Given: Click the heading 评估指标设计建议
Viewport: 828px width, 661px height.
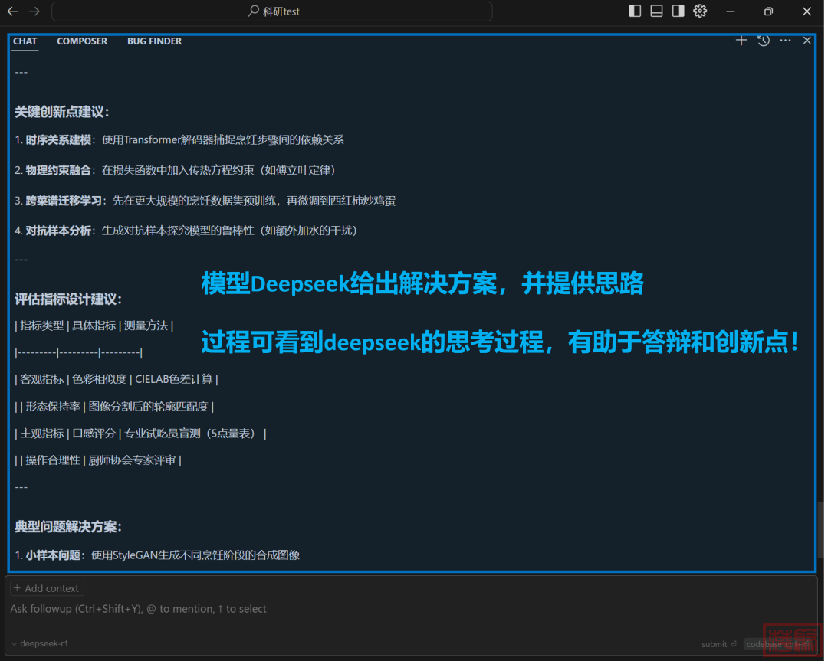Looking at the screenshot, I should point(68,299).
